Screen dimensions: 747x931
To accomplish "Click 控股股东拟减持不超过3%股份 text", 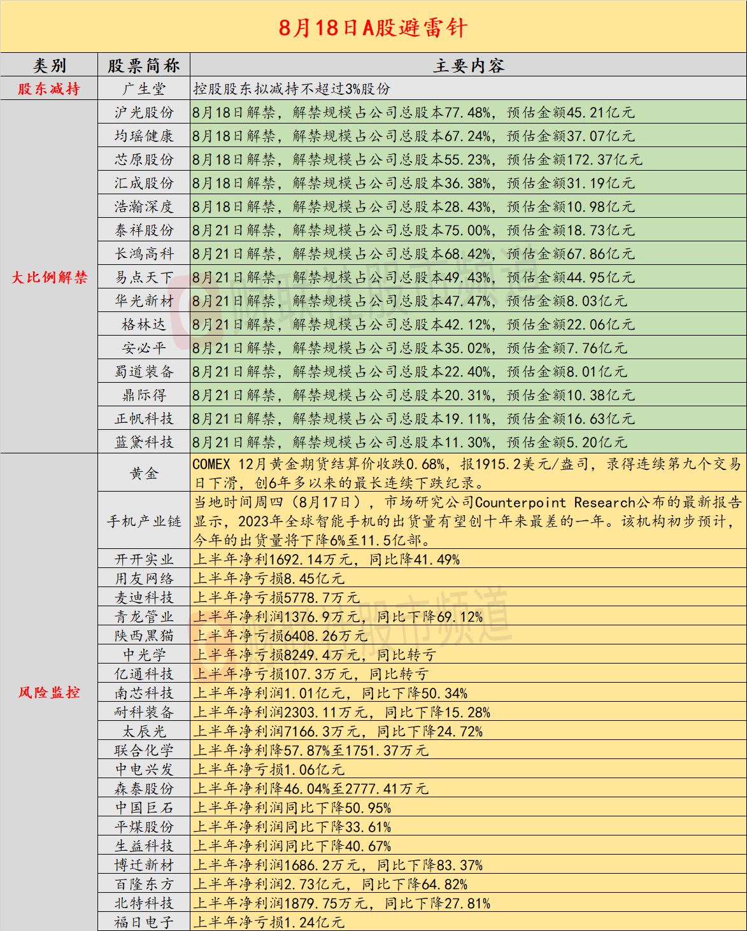I will (x=292, y=89).
